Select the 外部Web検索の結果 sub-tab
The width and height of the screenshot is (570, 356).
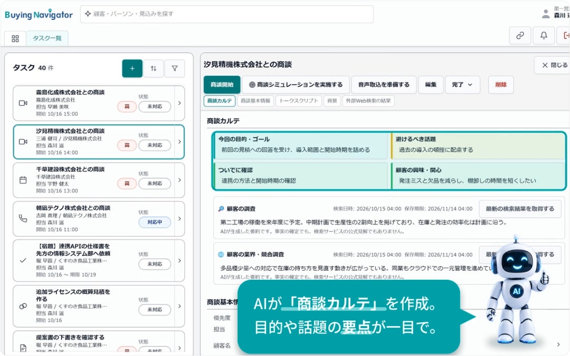(x=368, y=101)
